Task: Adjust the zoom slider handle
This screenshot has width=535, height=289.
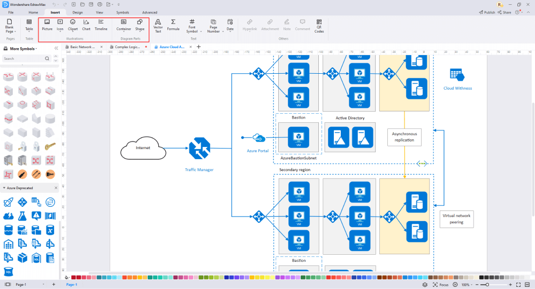Action: 487,285
